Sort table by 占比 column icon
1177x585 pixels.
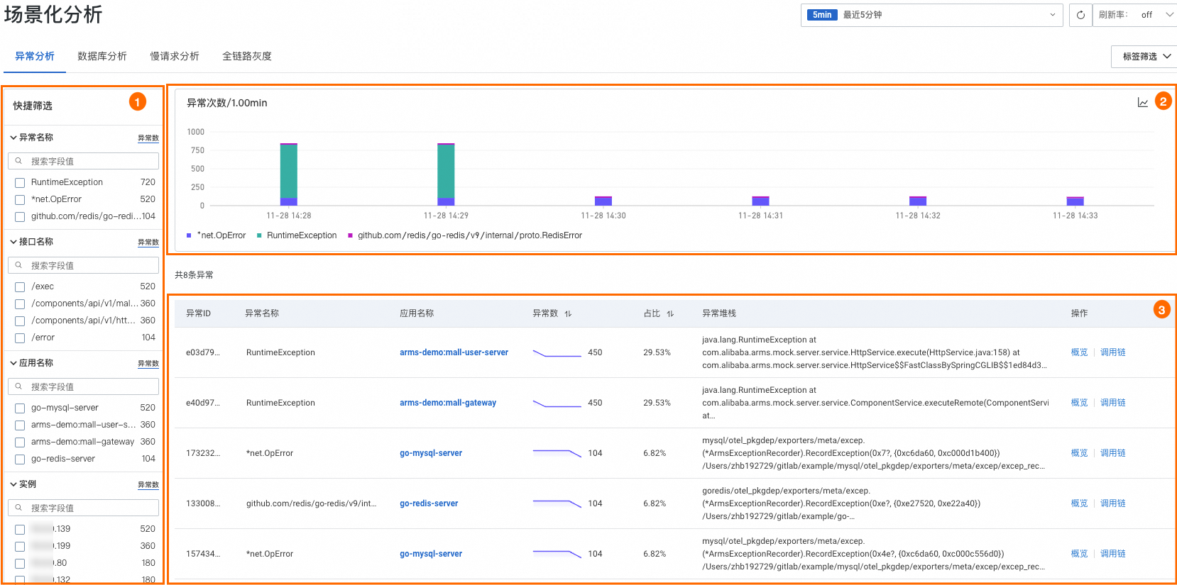coord(670,313)
